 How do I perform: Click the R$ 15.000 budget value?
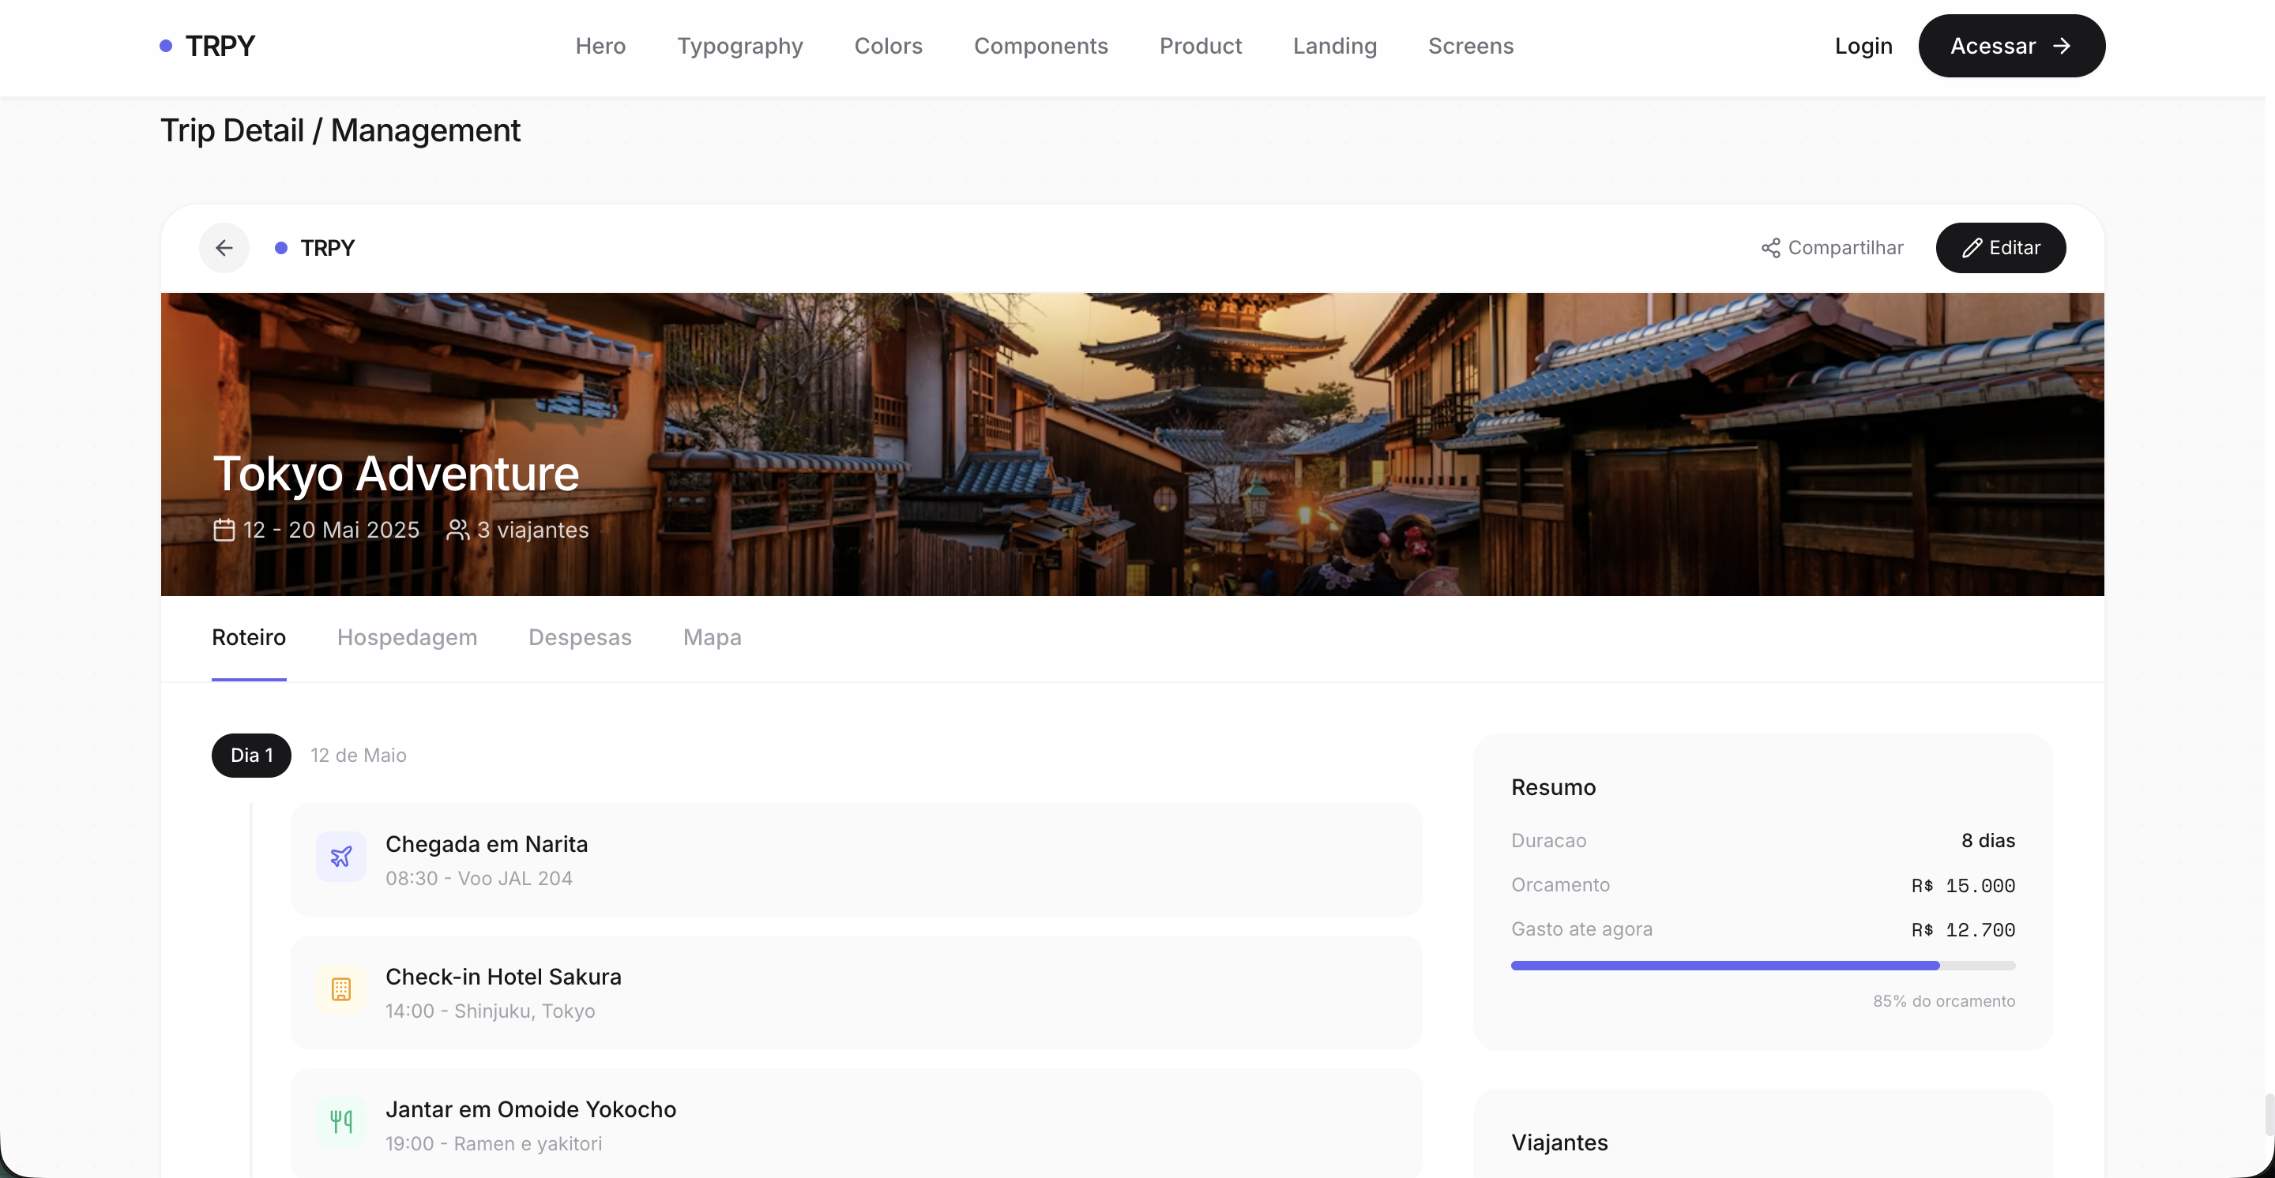pyautogui.click(x=1963, y=885)
